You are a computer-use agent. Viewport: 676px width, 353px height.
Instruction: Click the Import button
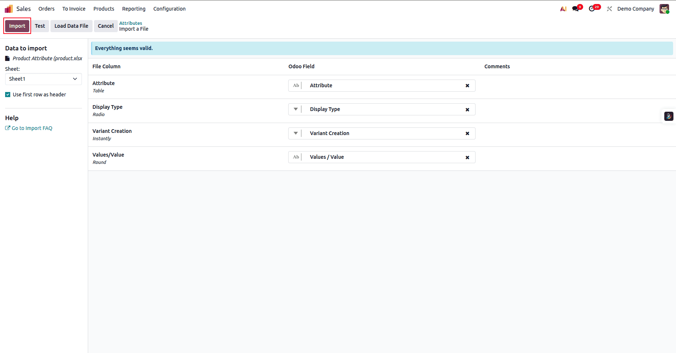tap(17, 26)
